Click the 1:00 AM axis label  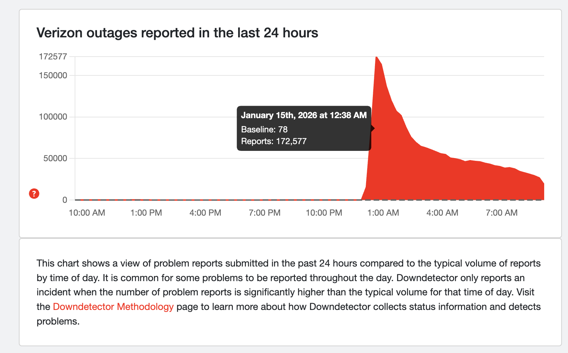tap(383, 212)
